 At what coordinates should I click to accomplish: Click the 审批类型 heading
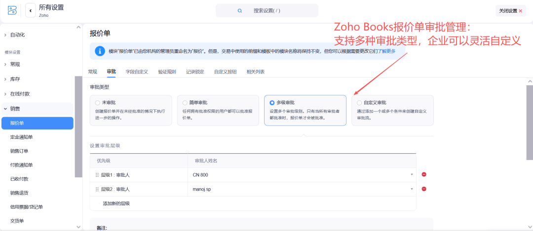[x=99, y=87]
